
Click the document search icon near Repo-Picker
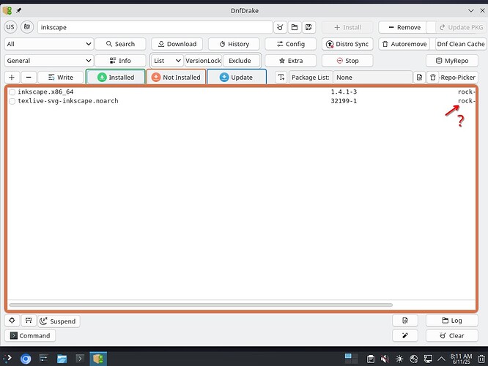(x=420, y=78)
